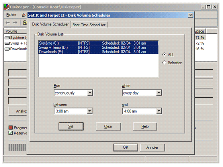Open the Fichier menu

pos(12,15)
